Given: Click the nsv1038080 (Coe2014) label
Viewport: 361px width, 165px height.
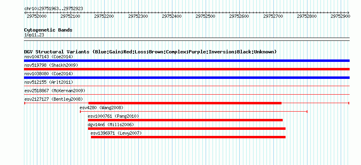Looking at the screenshot, I should pyautogui.click(x=49, y=74).
